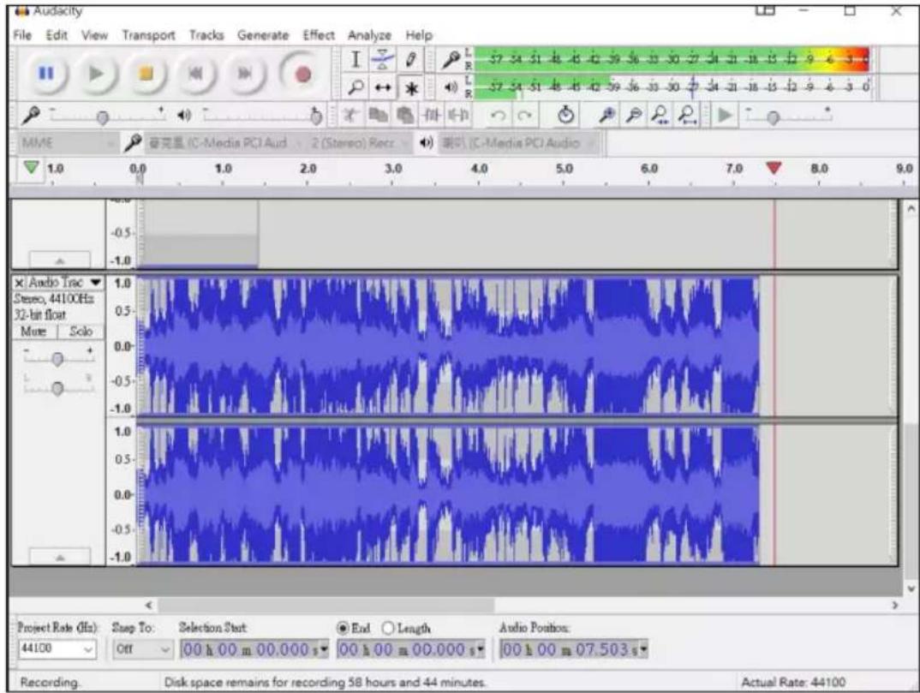Select the Zoom magnifier tool
The width and height of the screenshot is (920, 693).
coord(355,88)
